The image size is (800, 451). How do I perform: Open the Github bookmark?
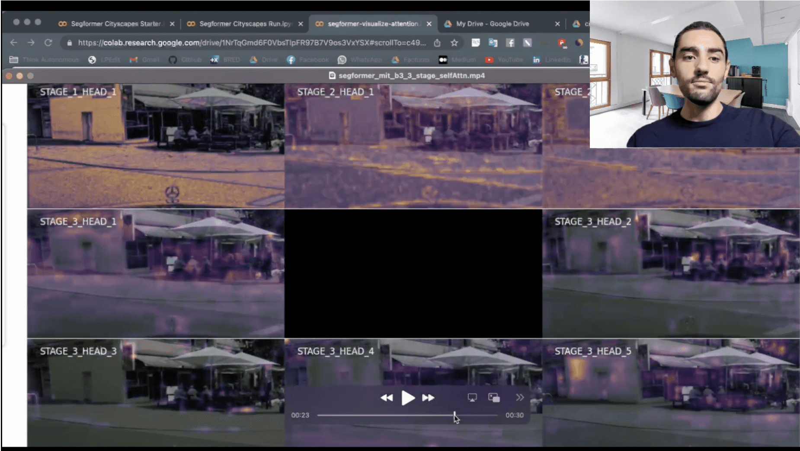pyautogui.click(x=185, y=60)
